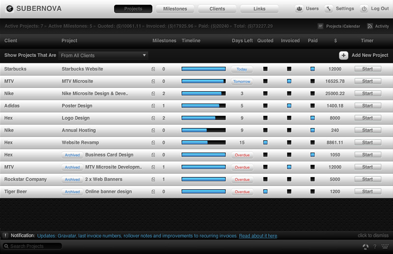This screenshot has width=393, height=254.
Task: Start timer for Nike Annual Hosting
Action: [367, 130]
